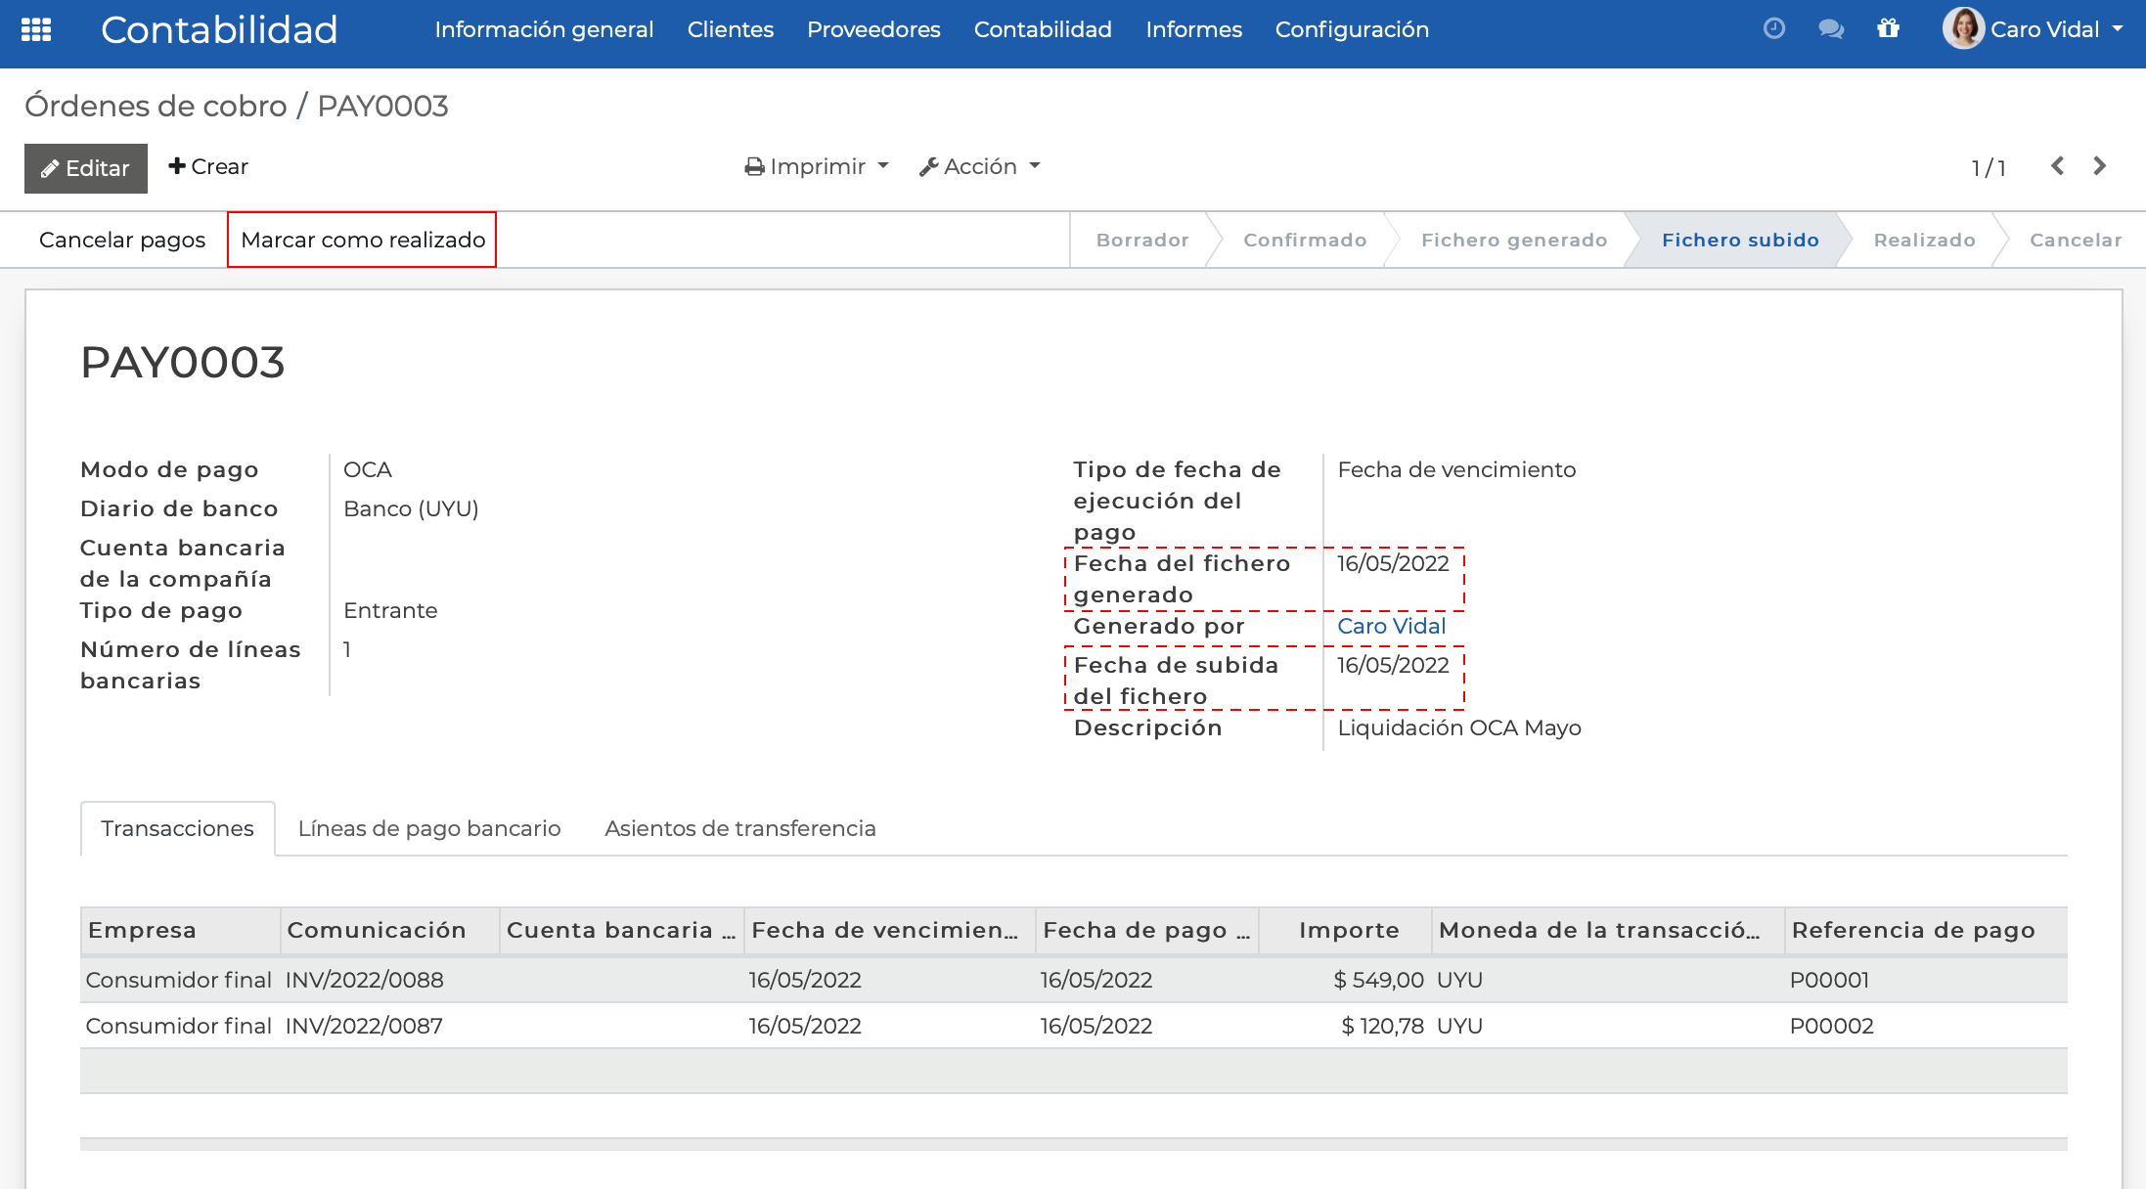Switch to Asientos de transferencia tab
Image resolution: width=2146 pixels, height=1189 pixels.
(739, 828)
